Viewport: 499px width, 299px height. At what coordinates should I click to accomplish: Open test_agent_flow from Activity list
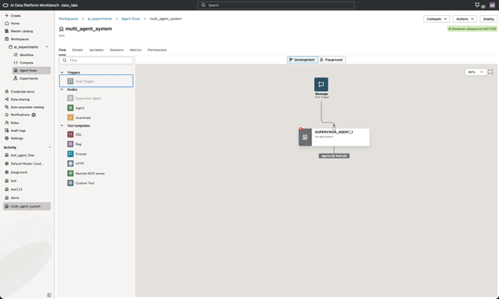click(20, 155)
